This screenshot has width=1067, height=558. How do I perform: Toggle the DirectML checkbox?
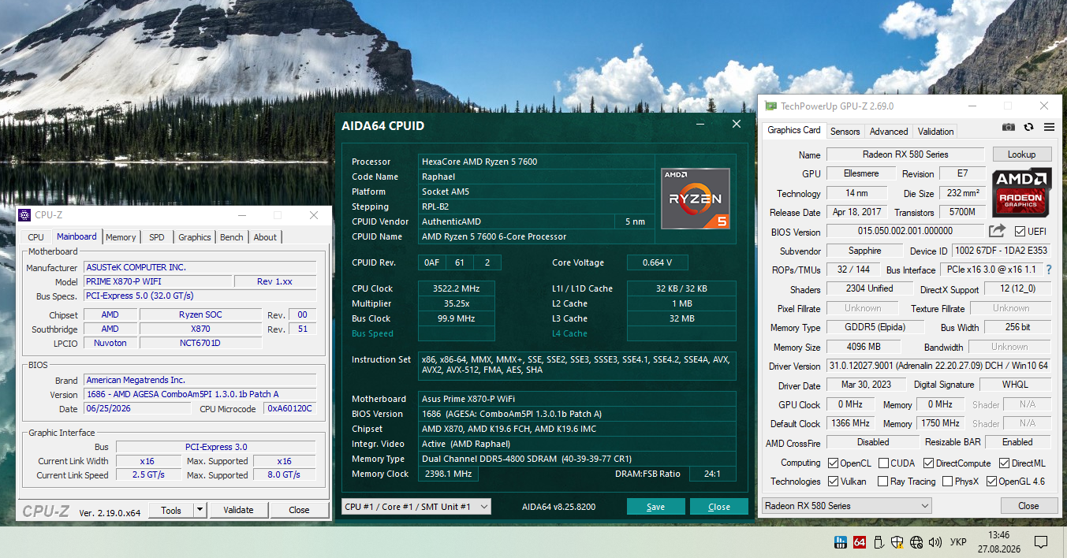1005,463
